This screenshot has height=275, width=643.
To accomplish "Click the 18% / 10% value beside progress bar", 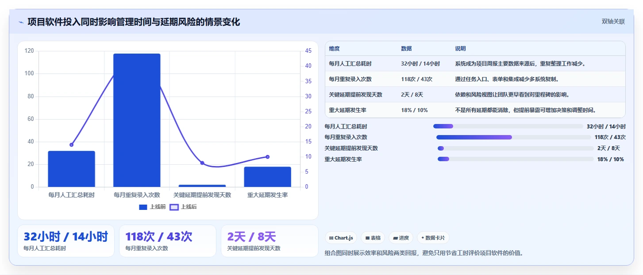I will [611, 159].
